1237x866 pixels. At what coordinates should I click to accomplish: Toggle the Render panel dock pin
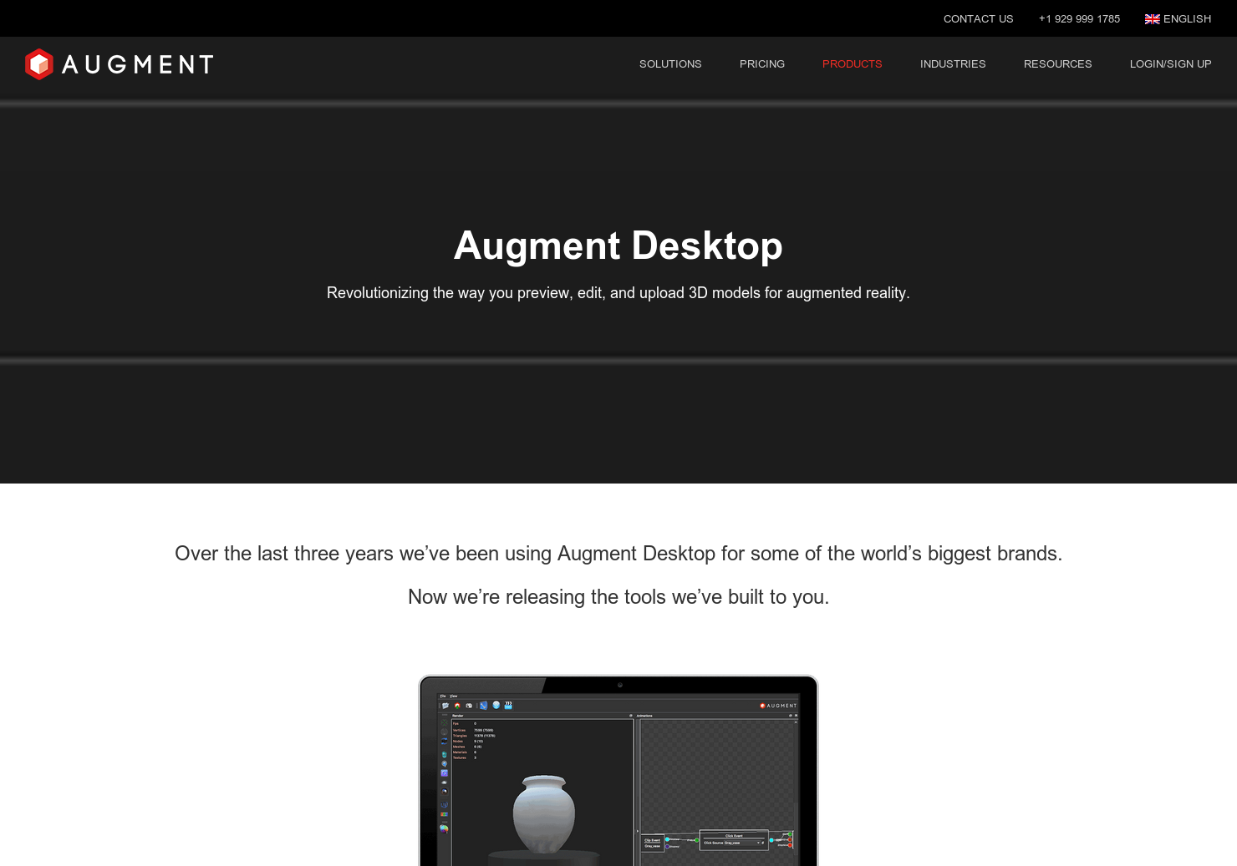click(x=630, y=716)
